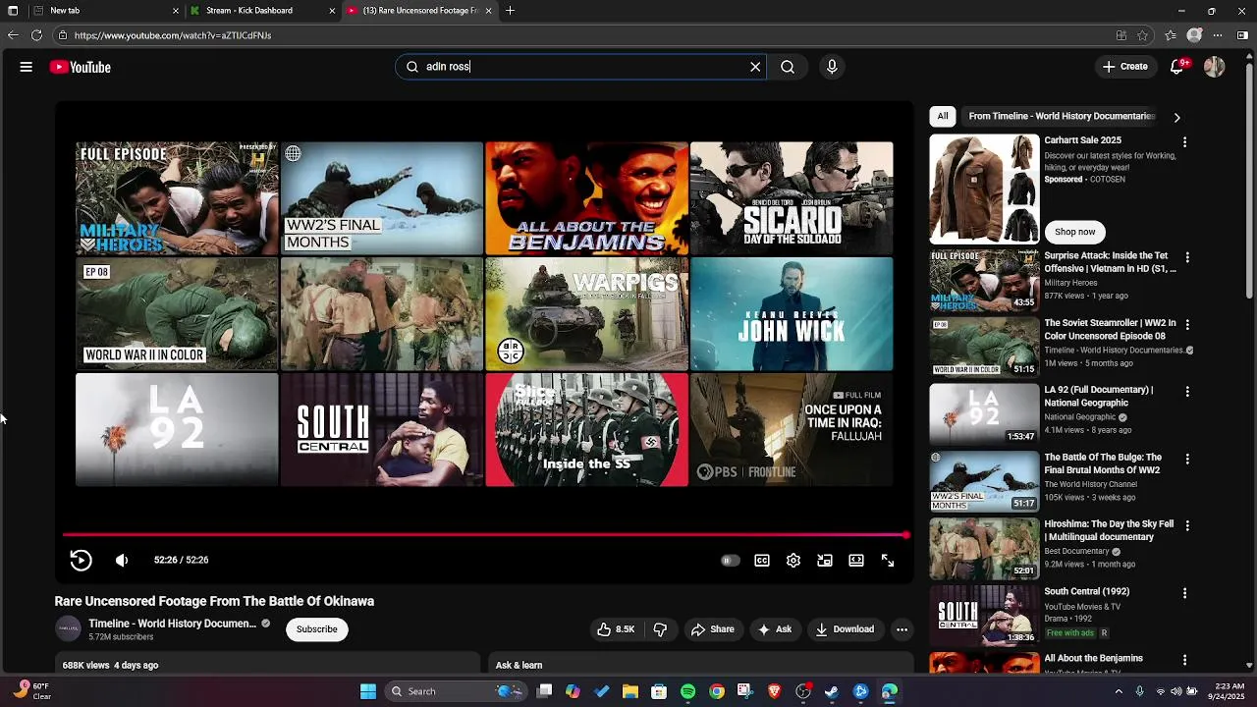This screenshot has height=707, width=1257.
Task: Clear the search text with the X
Action: [755, 67]
